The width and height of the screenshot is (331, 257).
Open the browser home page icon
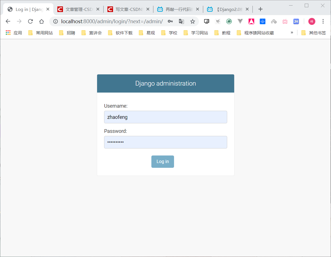coord(42,21)
